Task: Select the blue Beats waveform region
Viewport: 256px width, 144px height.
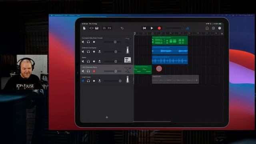Action: point(170,60)
